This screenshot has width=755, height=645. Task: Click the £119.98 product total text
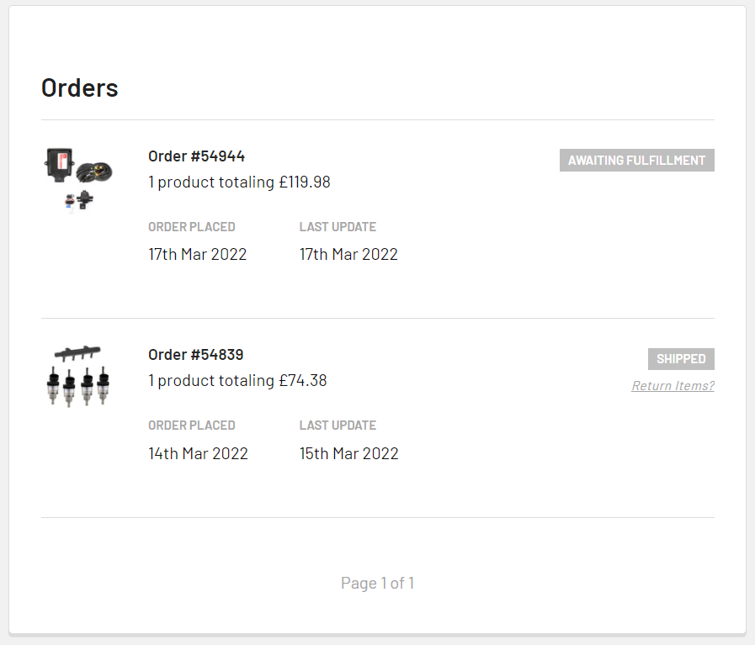pos(305,182)
